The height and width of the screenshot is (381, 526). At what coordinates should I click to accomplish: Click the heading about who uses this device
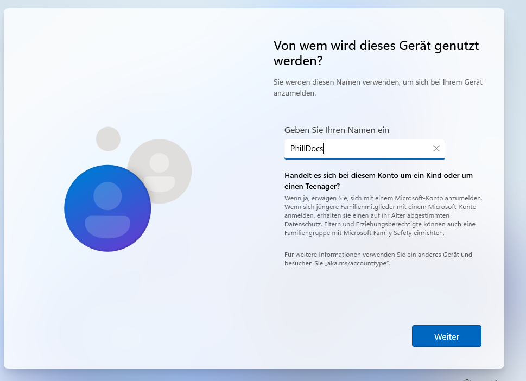375,53
